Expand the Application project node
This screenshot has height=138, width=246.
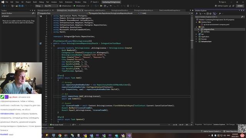tap(196, 37)
